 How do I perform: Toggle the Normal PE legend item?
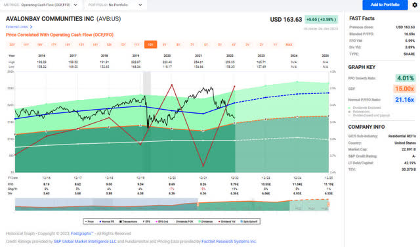coord(106,221)
